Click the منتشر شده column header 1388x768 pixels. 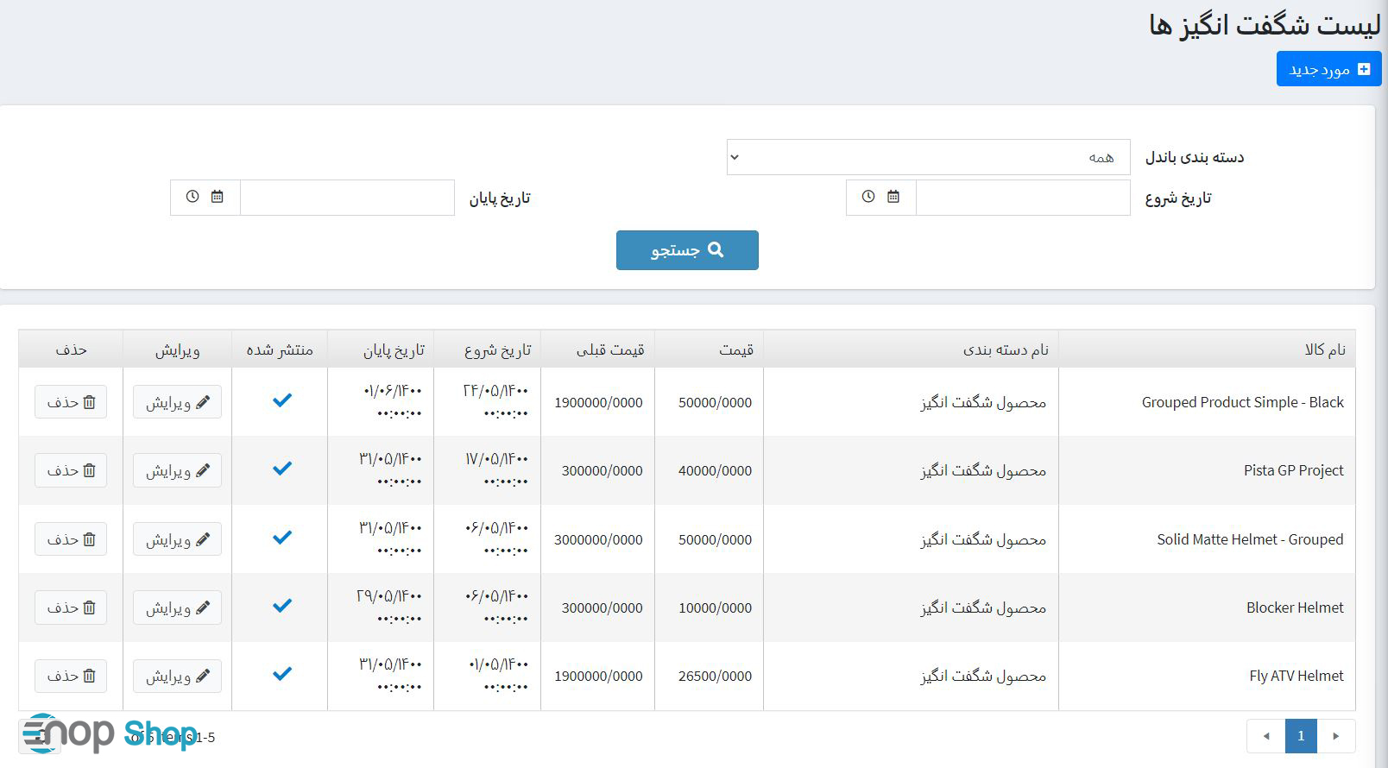[x=280, y=349]
